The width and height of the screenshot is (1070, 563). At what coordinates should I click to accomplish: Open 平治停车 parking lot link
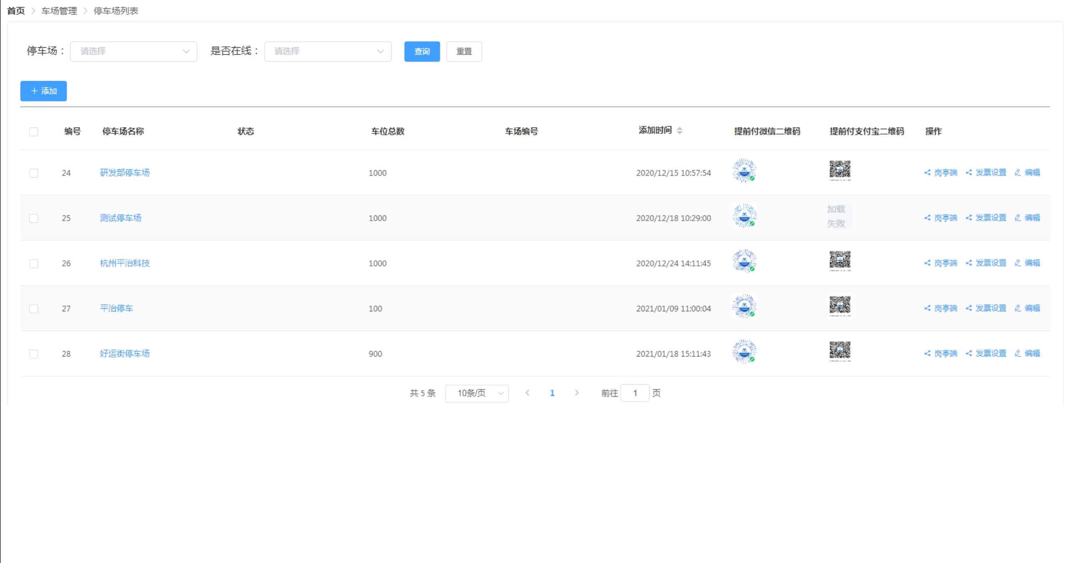[x=116, y=308]
